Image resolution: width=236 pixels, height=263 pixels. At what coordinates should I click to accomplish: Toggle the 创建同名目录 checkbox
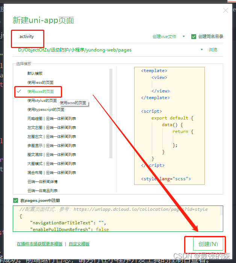(x=194, y=36)
